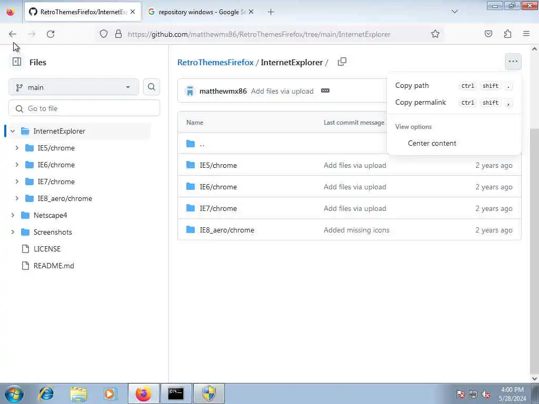Open the Firefox hamburger application menu

click(526, 34)
